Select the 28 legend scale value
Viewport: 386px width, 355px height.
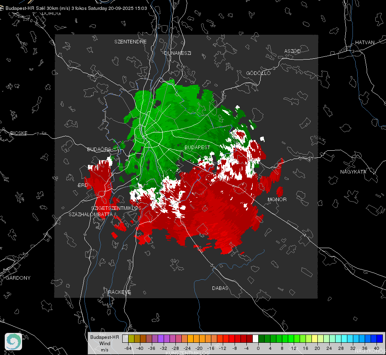click(341, 348)
